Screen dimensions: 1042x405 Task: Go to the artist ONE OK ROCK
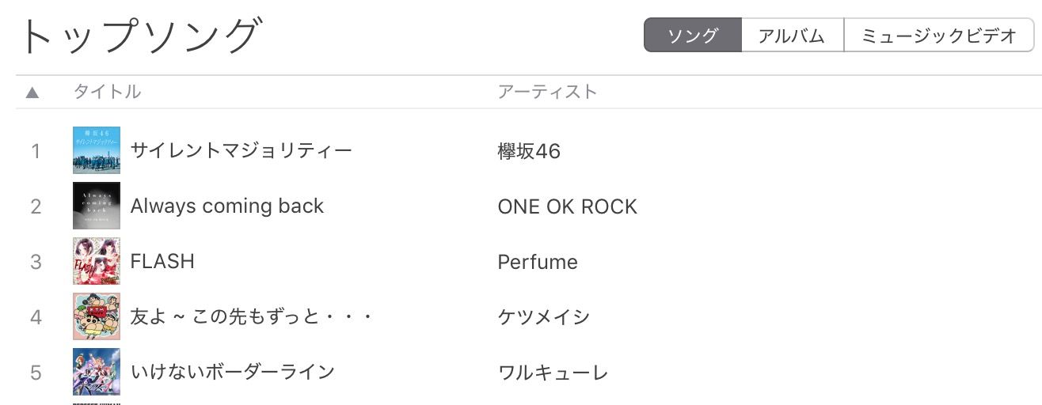tap(567, 206)
